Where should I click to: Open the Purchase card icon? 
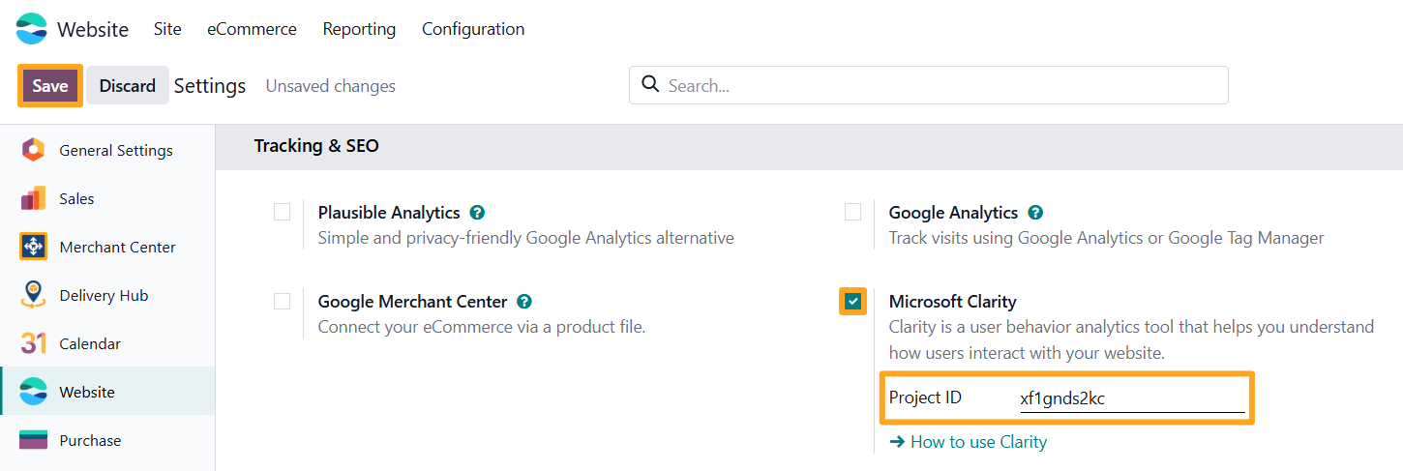pos(33,440)
